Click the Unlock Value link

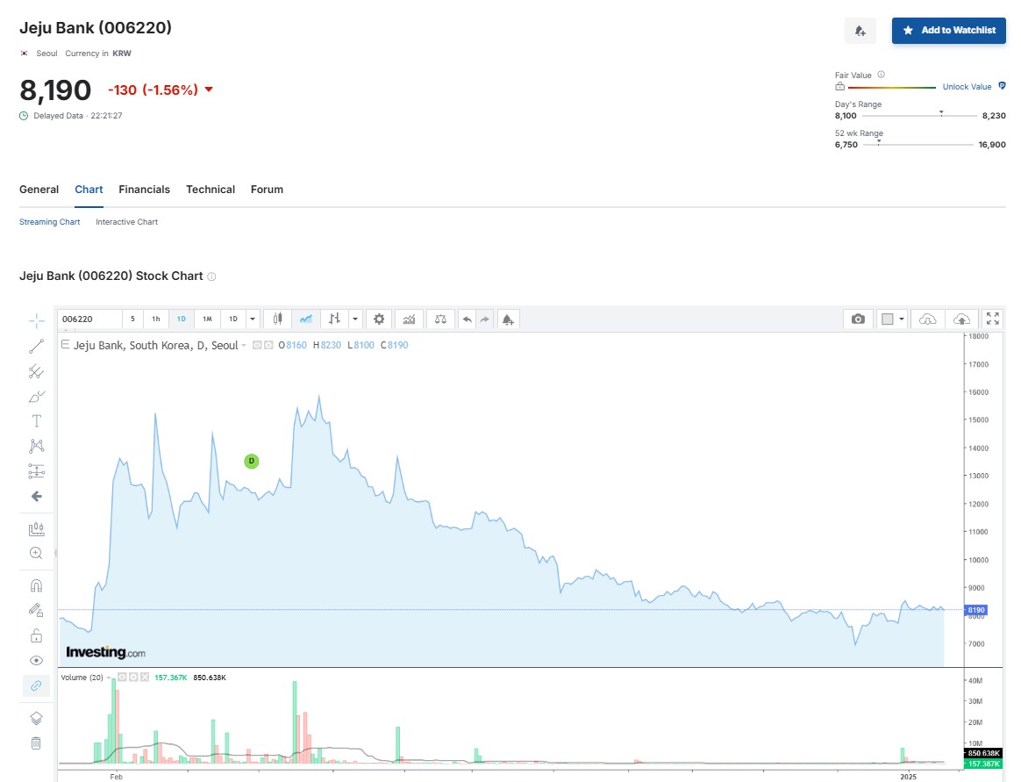tap(967, 87)
